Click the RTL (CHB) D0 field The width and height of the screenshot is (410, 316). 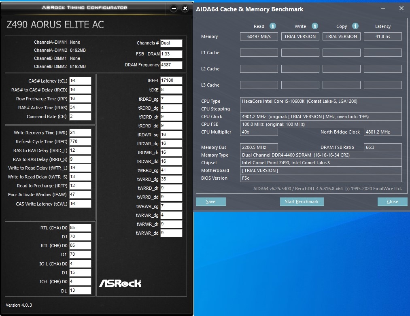click(x=80, y=246)
